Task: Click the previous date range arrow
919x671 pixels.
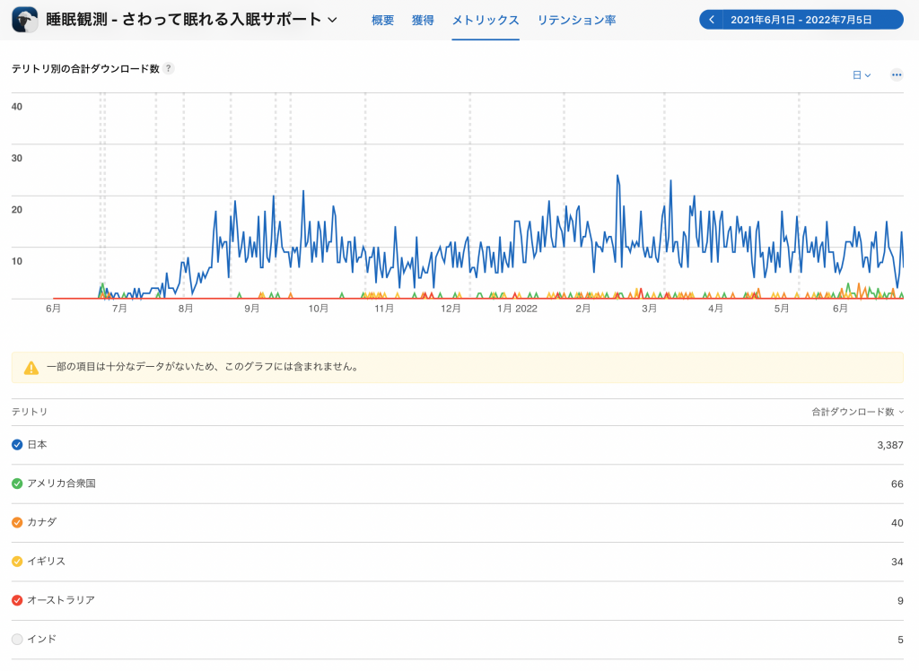Action: point(711,20)
